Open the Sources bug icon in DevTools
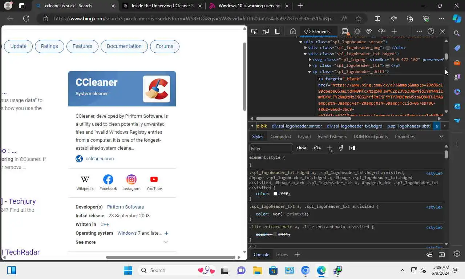The image size is (465, 279). coord(357,31)
